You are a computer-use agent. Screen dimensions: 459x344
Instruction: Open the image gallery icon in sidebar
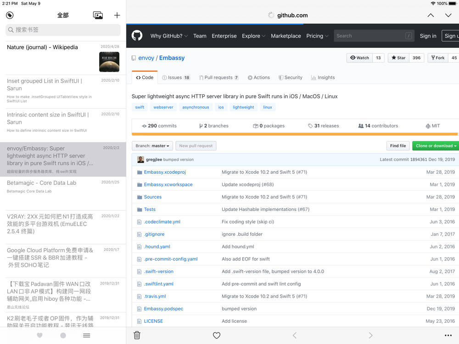point(98,16)
